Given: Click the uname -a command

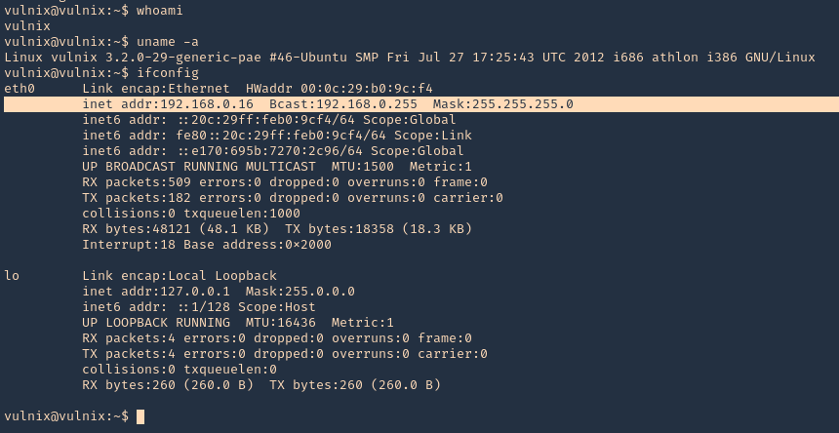Looking at the screenshot, I should click(x=168, y=42).
